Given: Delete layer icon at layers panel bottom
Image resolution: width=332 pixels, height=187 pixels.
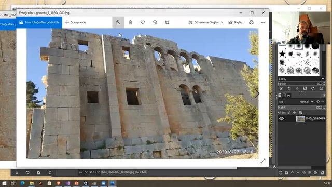Looking at the screenshot, I should [322, 173].
